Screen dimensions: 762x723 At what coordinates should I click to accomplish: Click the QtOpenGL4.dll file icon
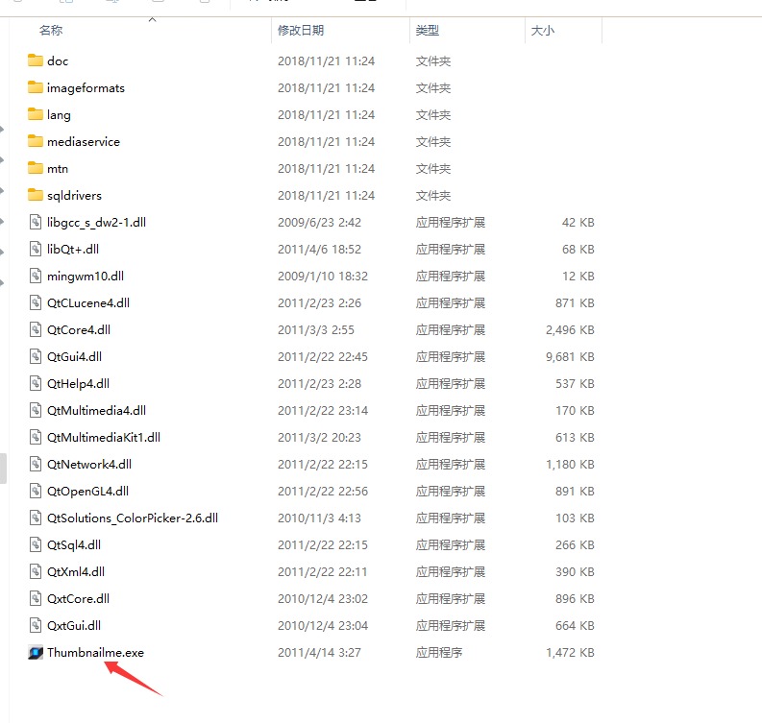tap(36, 491)
